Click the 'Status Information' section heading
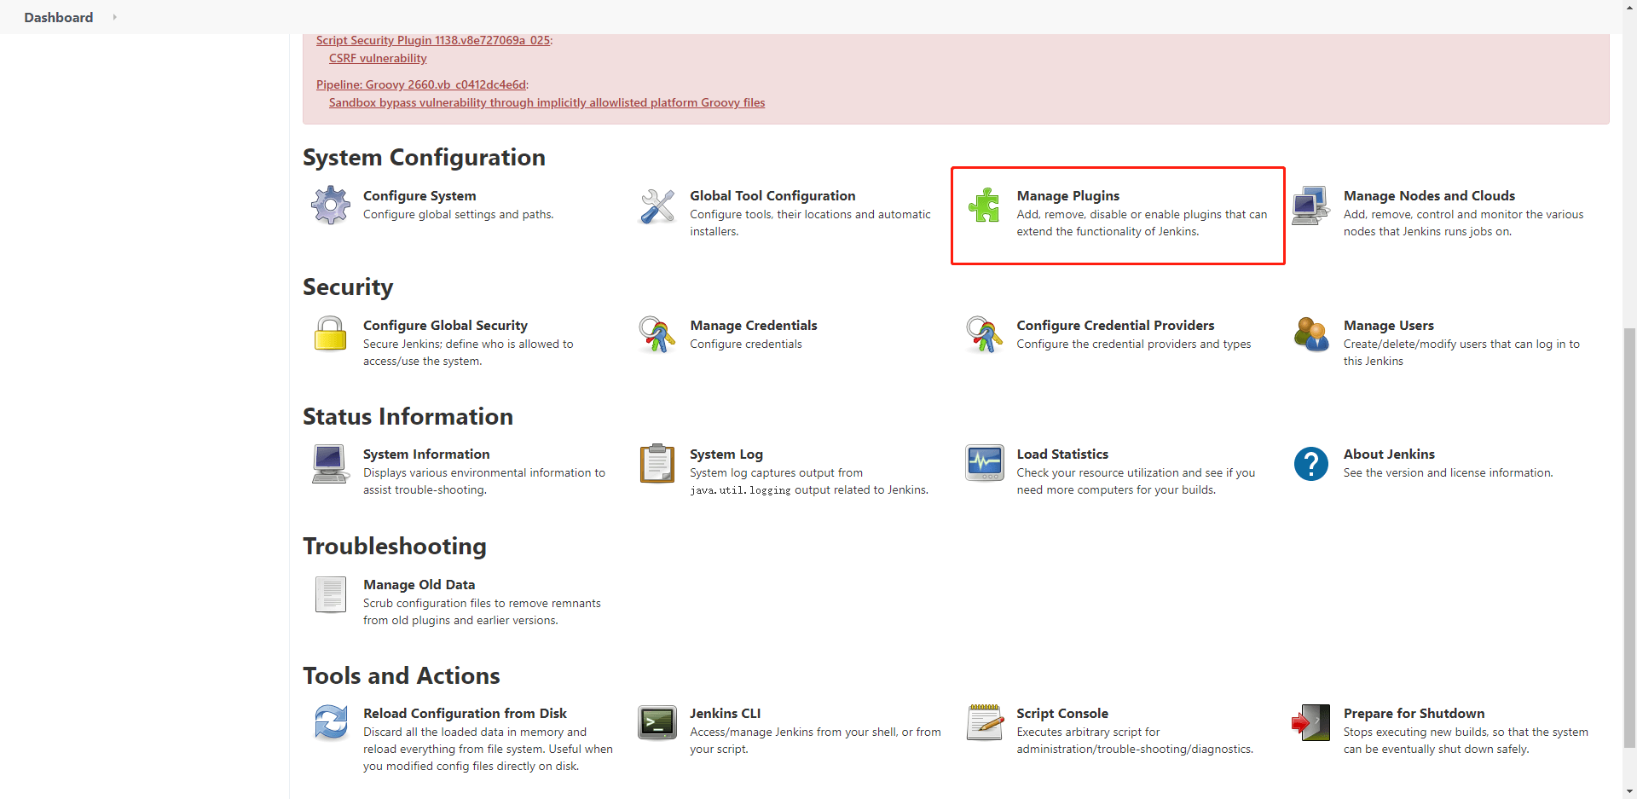The height and width of the screenshot is (799, 1637). 408,417
